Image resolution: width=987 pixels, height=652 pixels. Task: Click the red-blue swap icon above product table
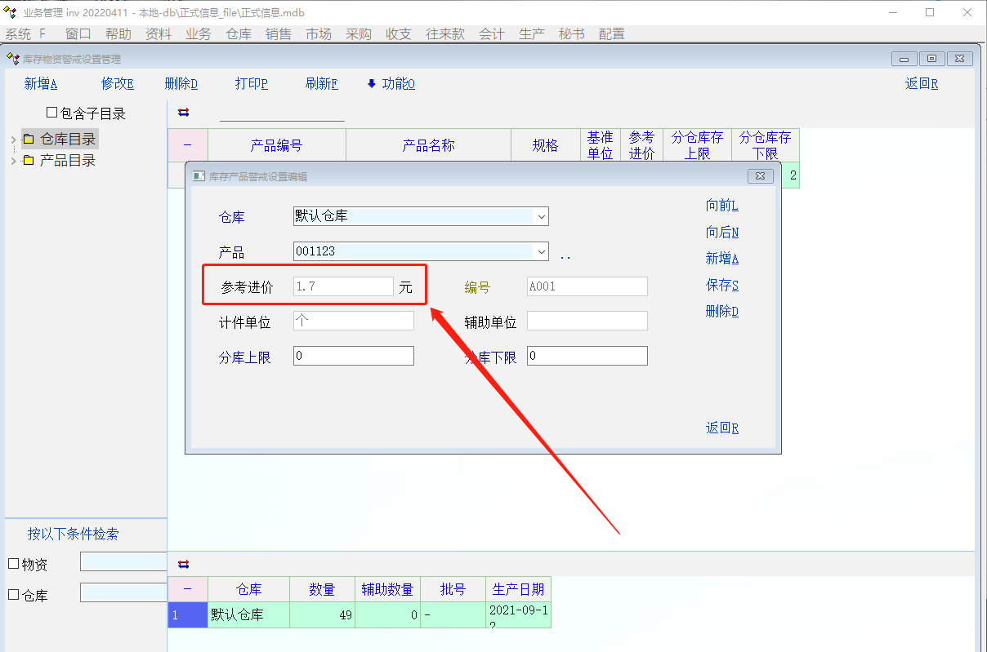pyautogui.click(x=183, y=113)
